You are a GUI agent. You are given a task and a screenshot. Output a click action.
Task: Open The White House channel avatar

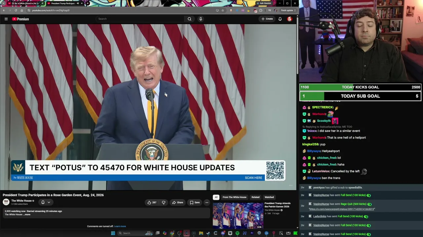coord(6,202)
